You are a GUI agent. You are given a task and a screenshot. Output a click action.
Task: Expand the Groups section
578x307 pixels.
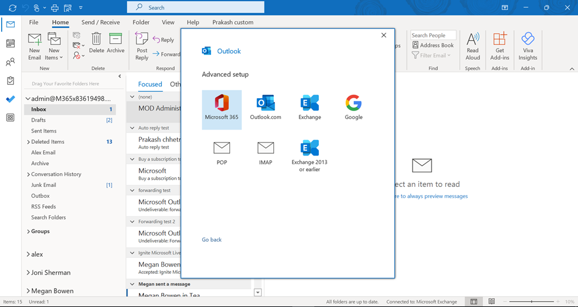click(x=28, y=232)
